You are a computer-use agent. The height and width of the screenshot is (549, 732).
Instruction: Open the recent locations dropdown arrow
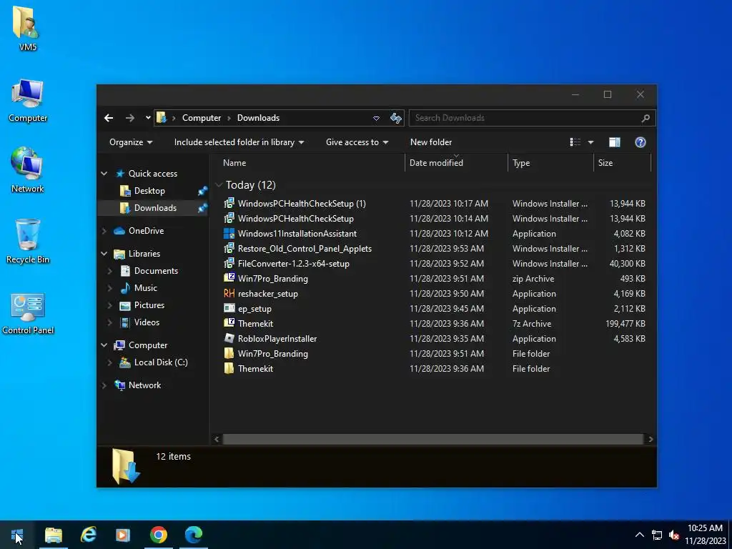(148, 118)
